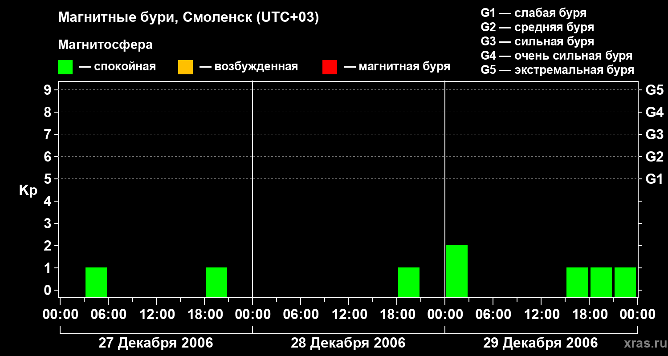This screenshot has width=668, height=356.
Task: Click 'G3 — сильная буря' legend line
Action: pos(538,41)
